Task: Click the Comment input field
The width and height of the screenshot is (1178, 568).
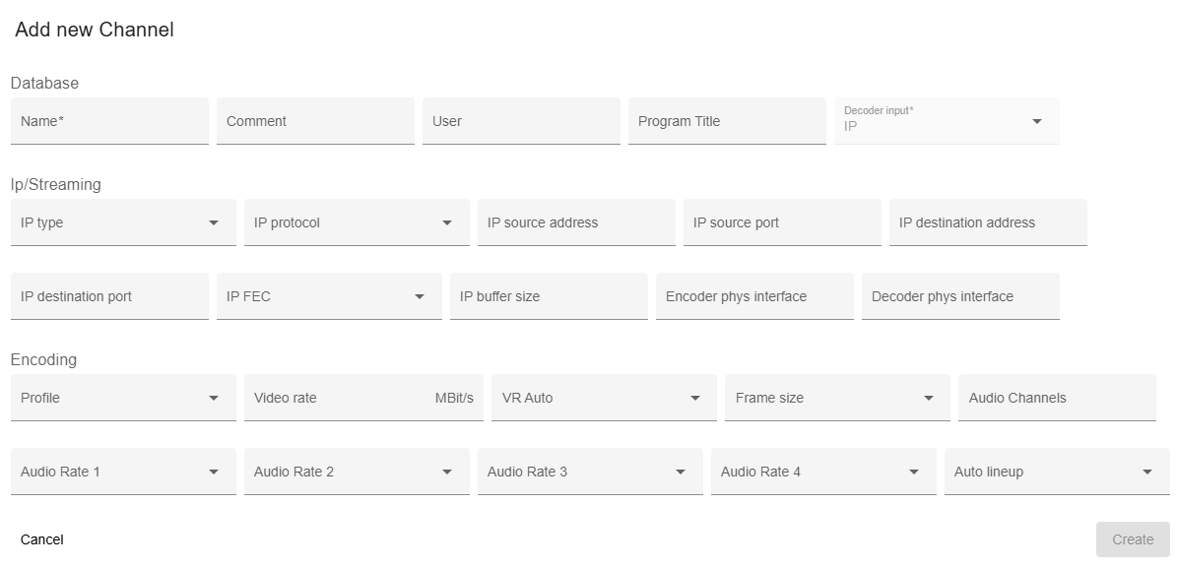Action: pos(314,121)
